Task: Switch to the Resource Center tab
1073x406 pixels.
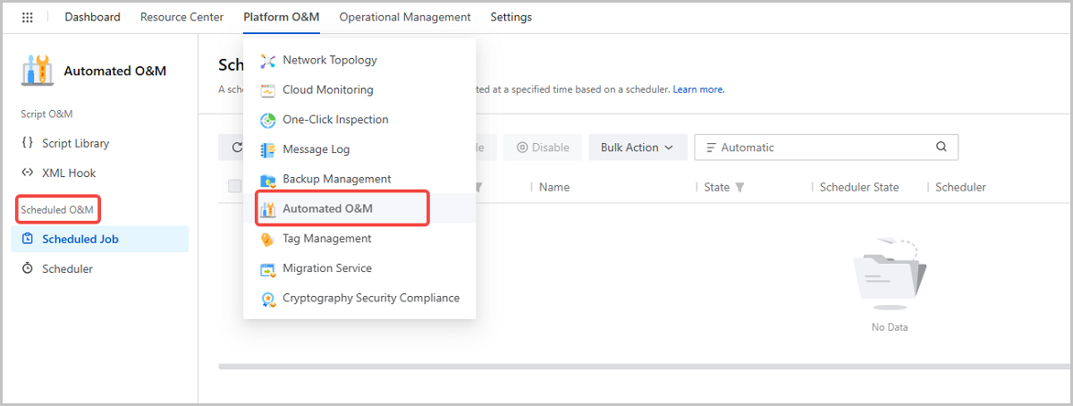Action: (182, 17)
